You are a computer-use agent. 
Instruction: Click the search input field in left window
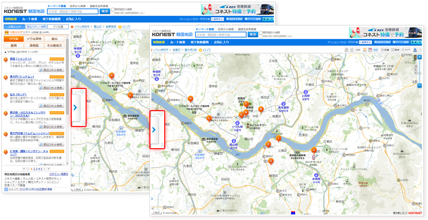click(x=72, y=11)
